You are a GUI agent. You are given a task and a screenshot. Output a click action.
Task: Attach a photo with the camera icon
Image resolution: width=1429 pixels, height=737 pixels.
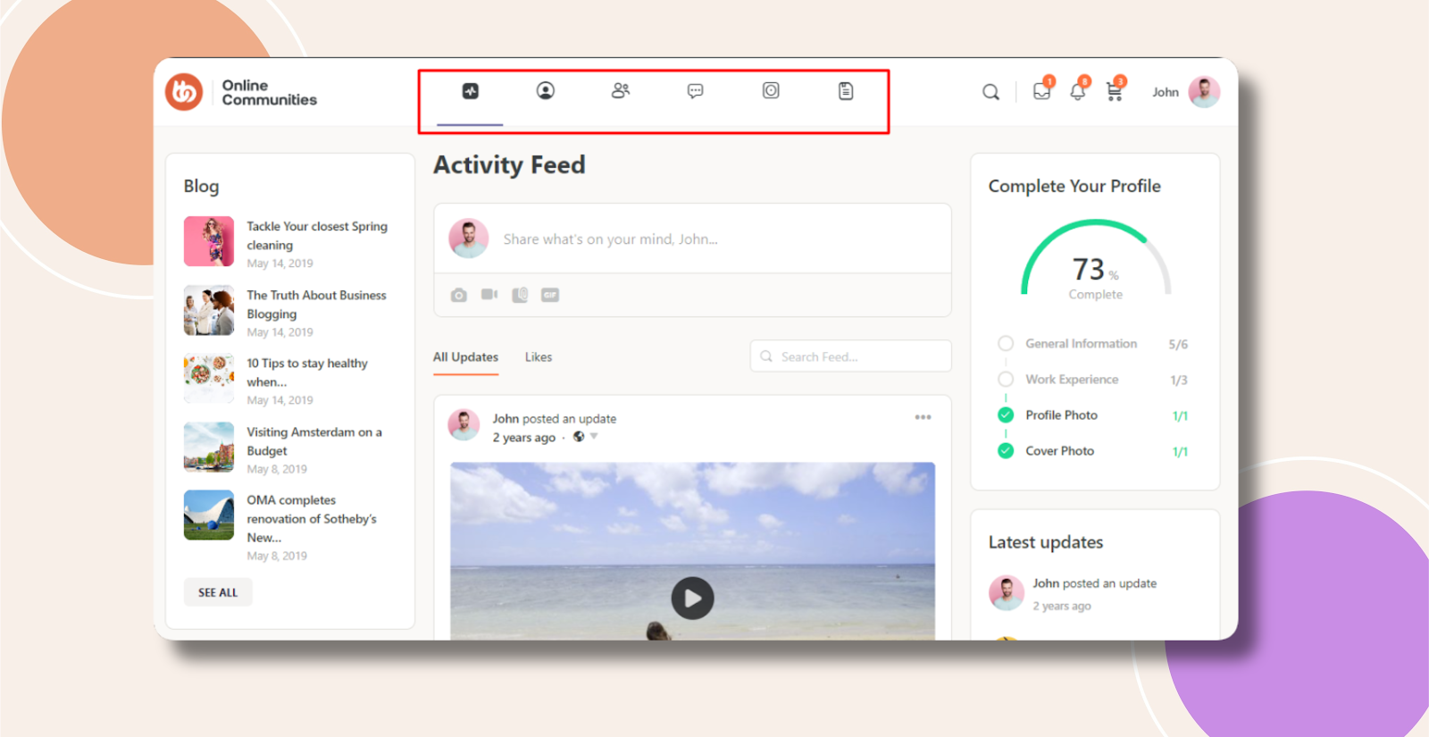click(458, 295)
